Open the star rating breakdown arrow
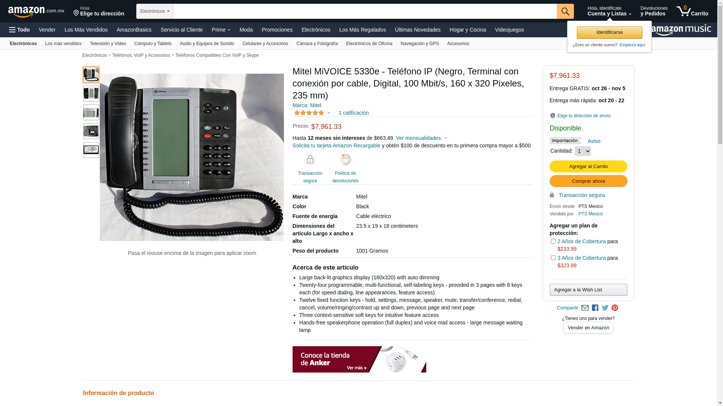 click(x=329, y=113)
